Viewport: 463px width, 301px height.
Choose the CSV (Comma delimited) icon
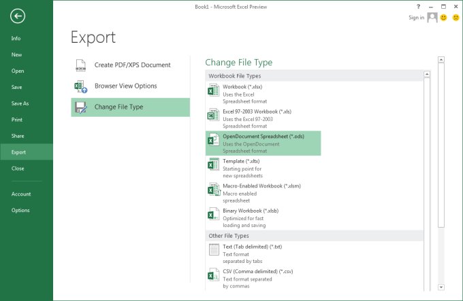pyautogui.click(x=214, y=275)
